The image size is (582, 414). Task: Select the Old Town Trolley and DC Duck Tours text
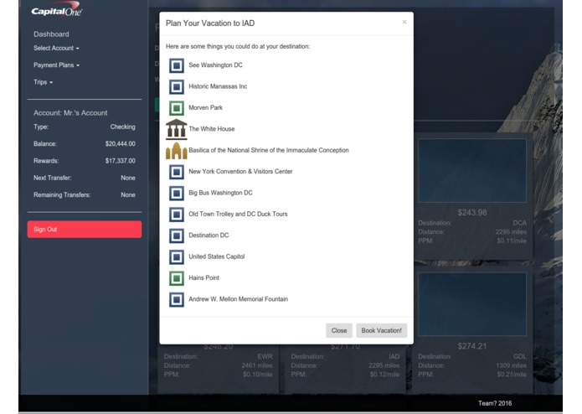[x=238, y=214]
